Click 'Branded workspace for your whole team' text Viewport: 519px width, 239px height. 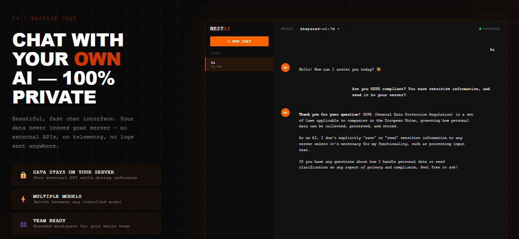click(x=81, y=226)
